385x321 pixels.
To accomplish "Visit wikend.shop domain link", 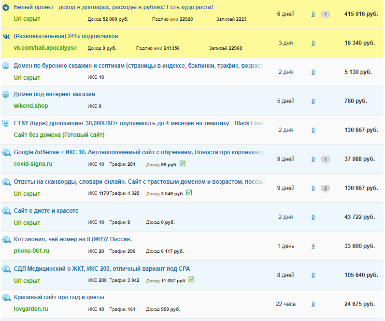I will [31, 106].
